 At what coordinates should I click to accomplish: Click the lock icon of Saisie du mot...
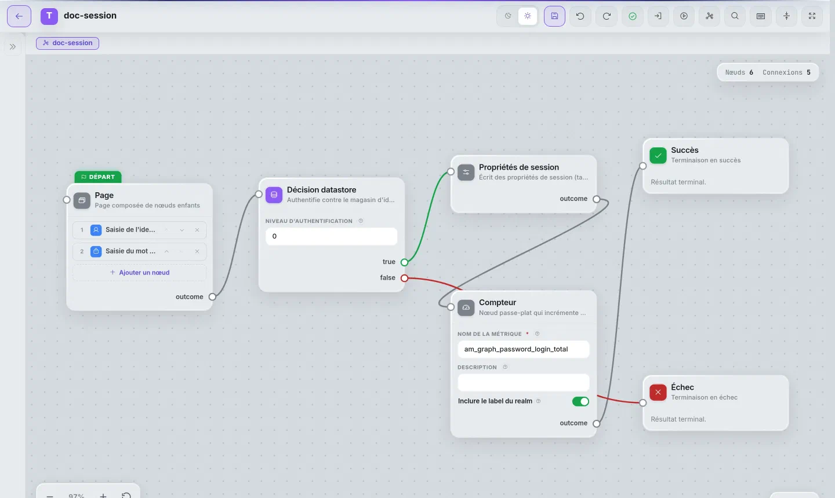(x=96, y=251)
